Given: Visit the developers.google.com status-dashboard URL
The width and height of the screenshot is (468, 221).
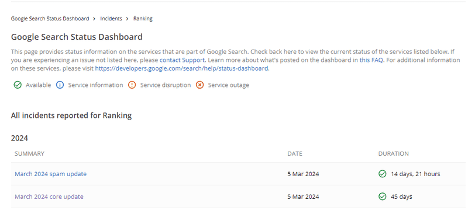Looking at the screenshot, I should [x=181, y=68].
